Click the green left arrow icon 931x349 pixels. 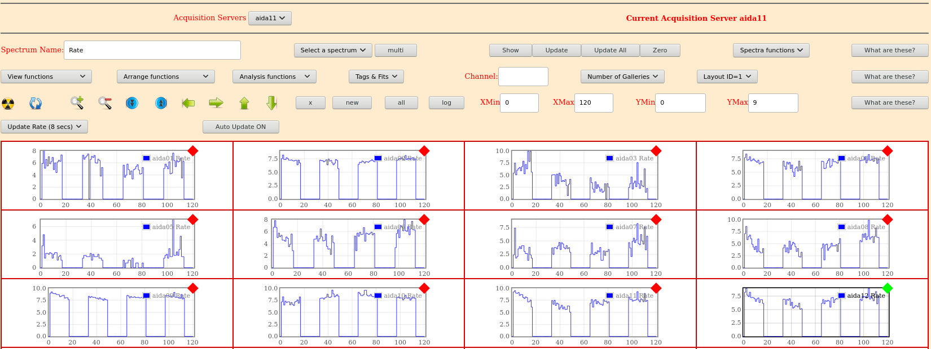pyautogui.click(x=188, y=103)
